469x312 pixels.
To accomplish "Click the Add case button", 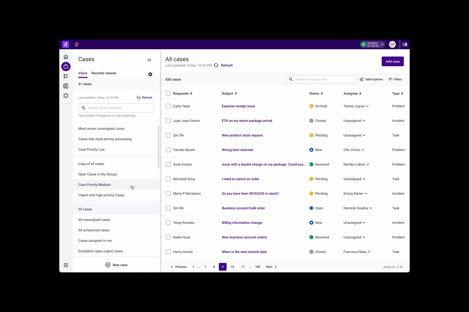I will (x=392, y=61).
